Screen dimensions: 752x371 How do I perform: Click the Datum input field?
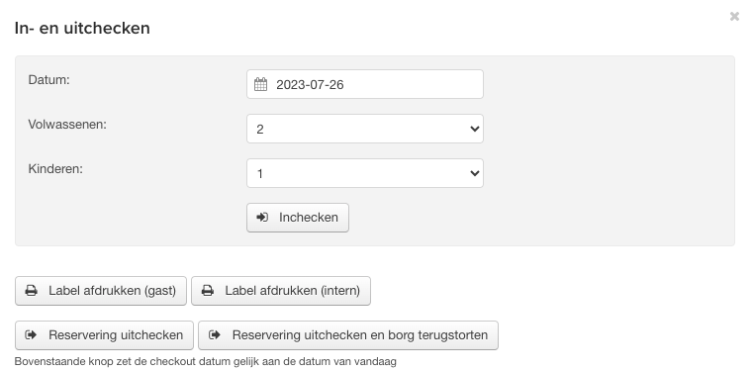point(364,84)
